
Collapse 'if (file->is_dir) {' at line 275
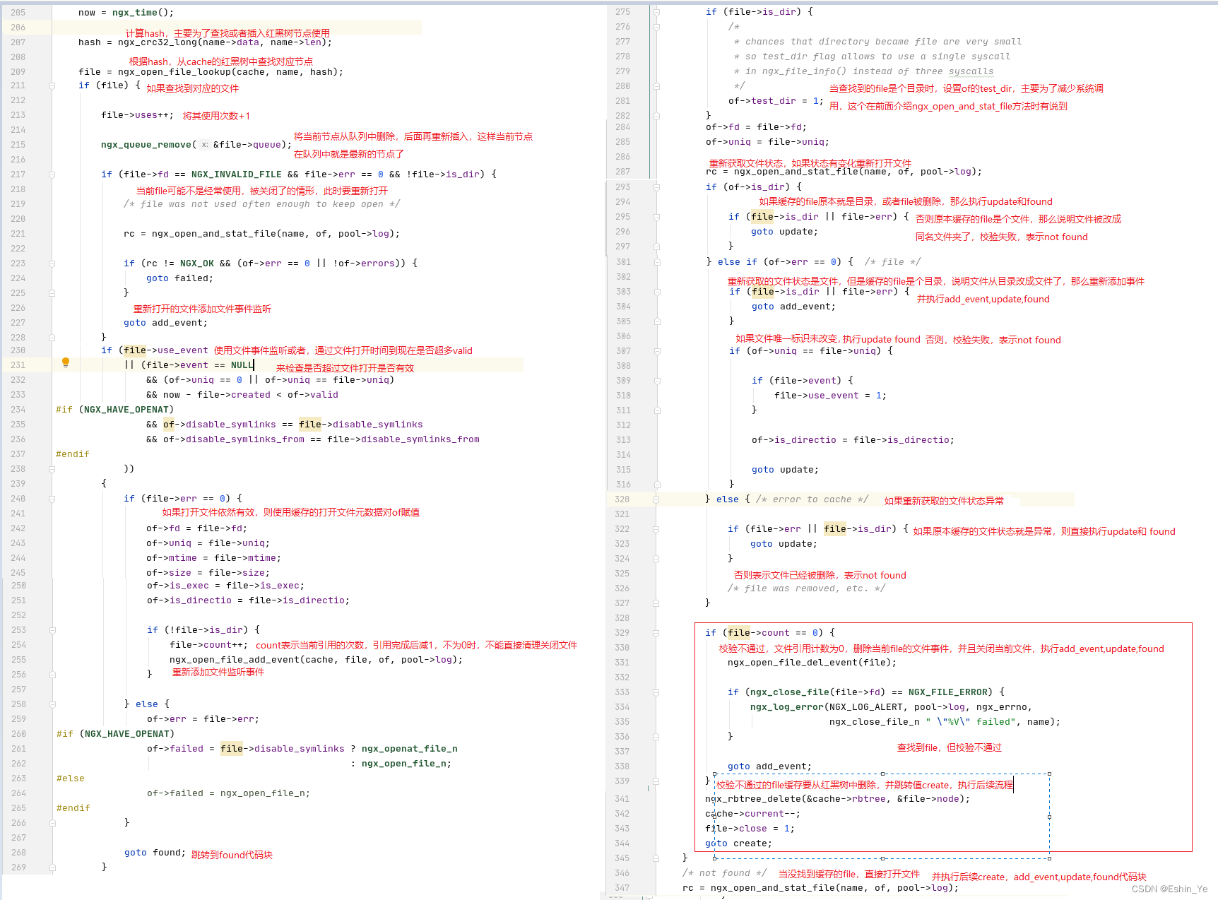tap(656, 12)
